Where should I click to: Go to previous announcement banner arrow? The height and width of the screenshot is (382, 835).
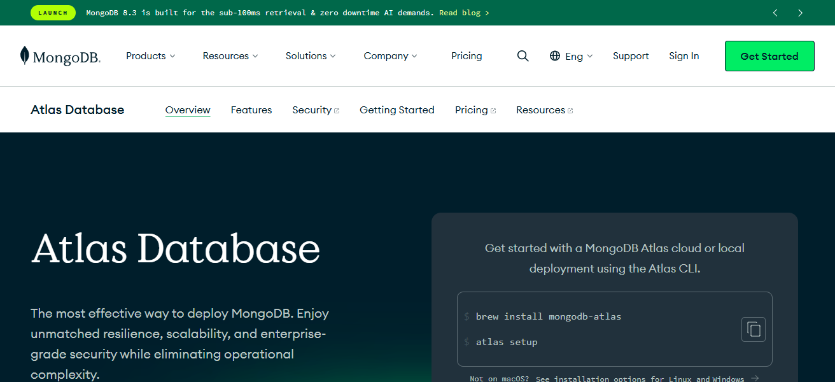click(775, 13)
